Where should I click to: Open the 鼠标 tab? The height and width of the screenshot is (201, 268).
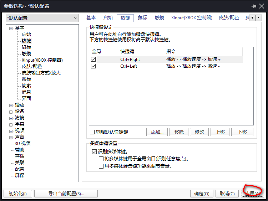tap(142, 18)
